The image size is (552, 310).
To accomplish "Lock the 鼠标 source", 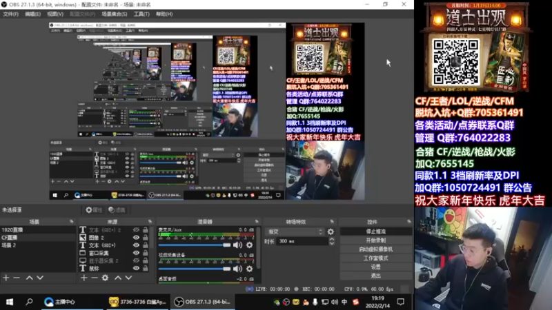I will pos(146,269).
